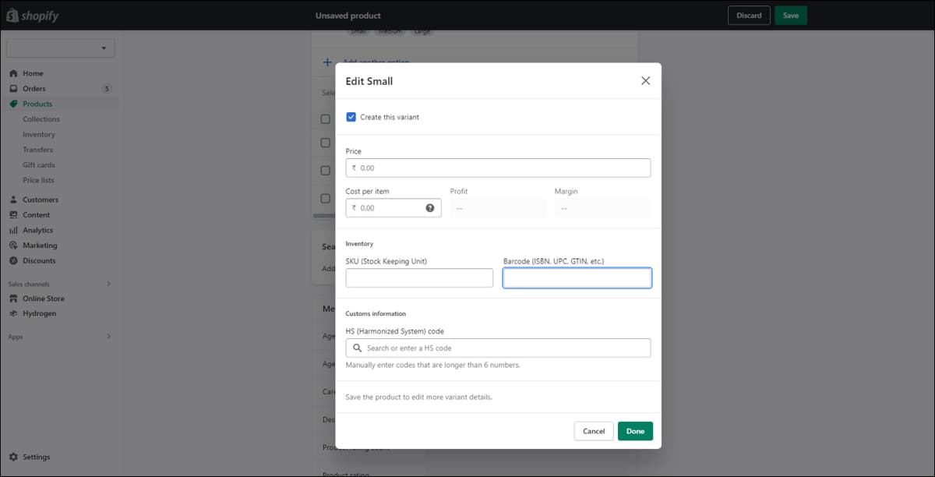This screenshot has height=477, width=935.
Task: Close the Edit Small dialog
Action: click(645, 81)
